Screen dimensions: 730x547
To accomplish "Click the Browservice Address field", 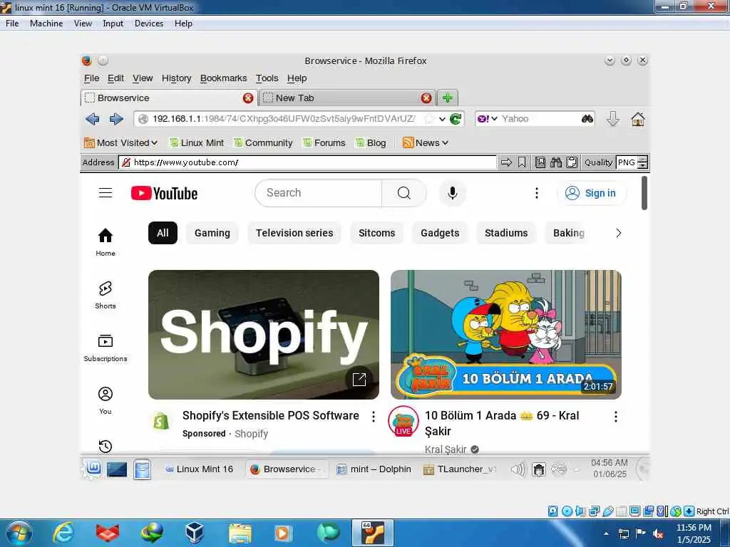I will pos(307,162).
